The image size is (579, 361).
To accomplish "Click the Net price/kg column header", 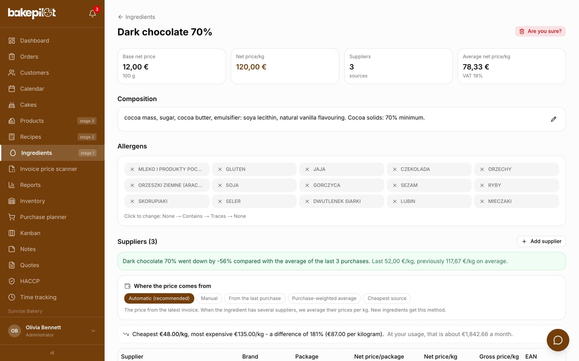I will pos(440,357).
